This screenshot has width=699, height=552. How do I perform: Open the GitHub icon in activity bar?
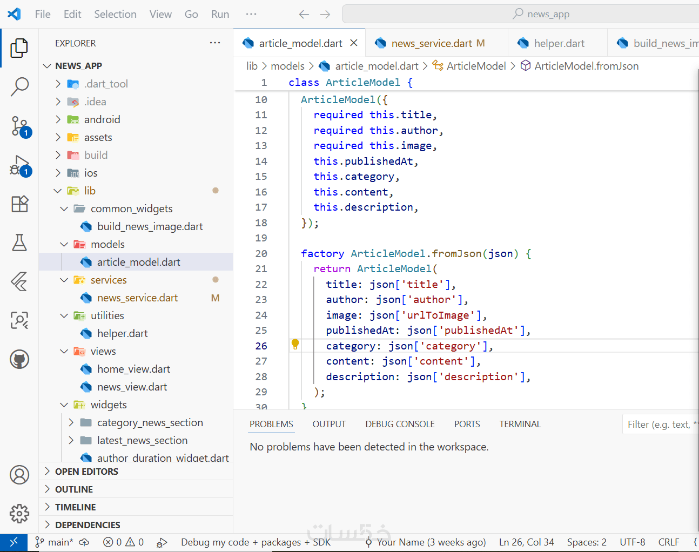point(19,359)
